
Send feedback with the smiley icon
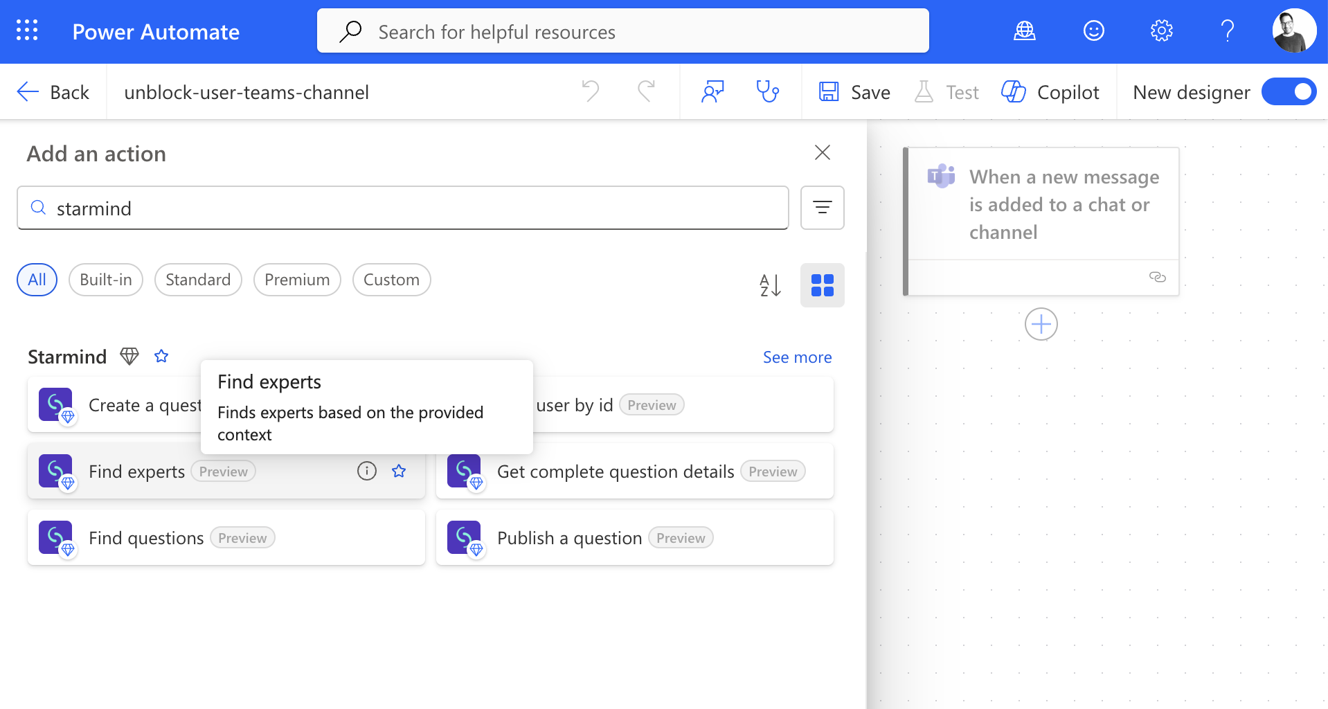[x=1094, y=31]
